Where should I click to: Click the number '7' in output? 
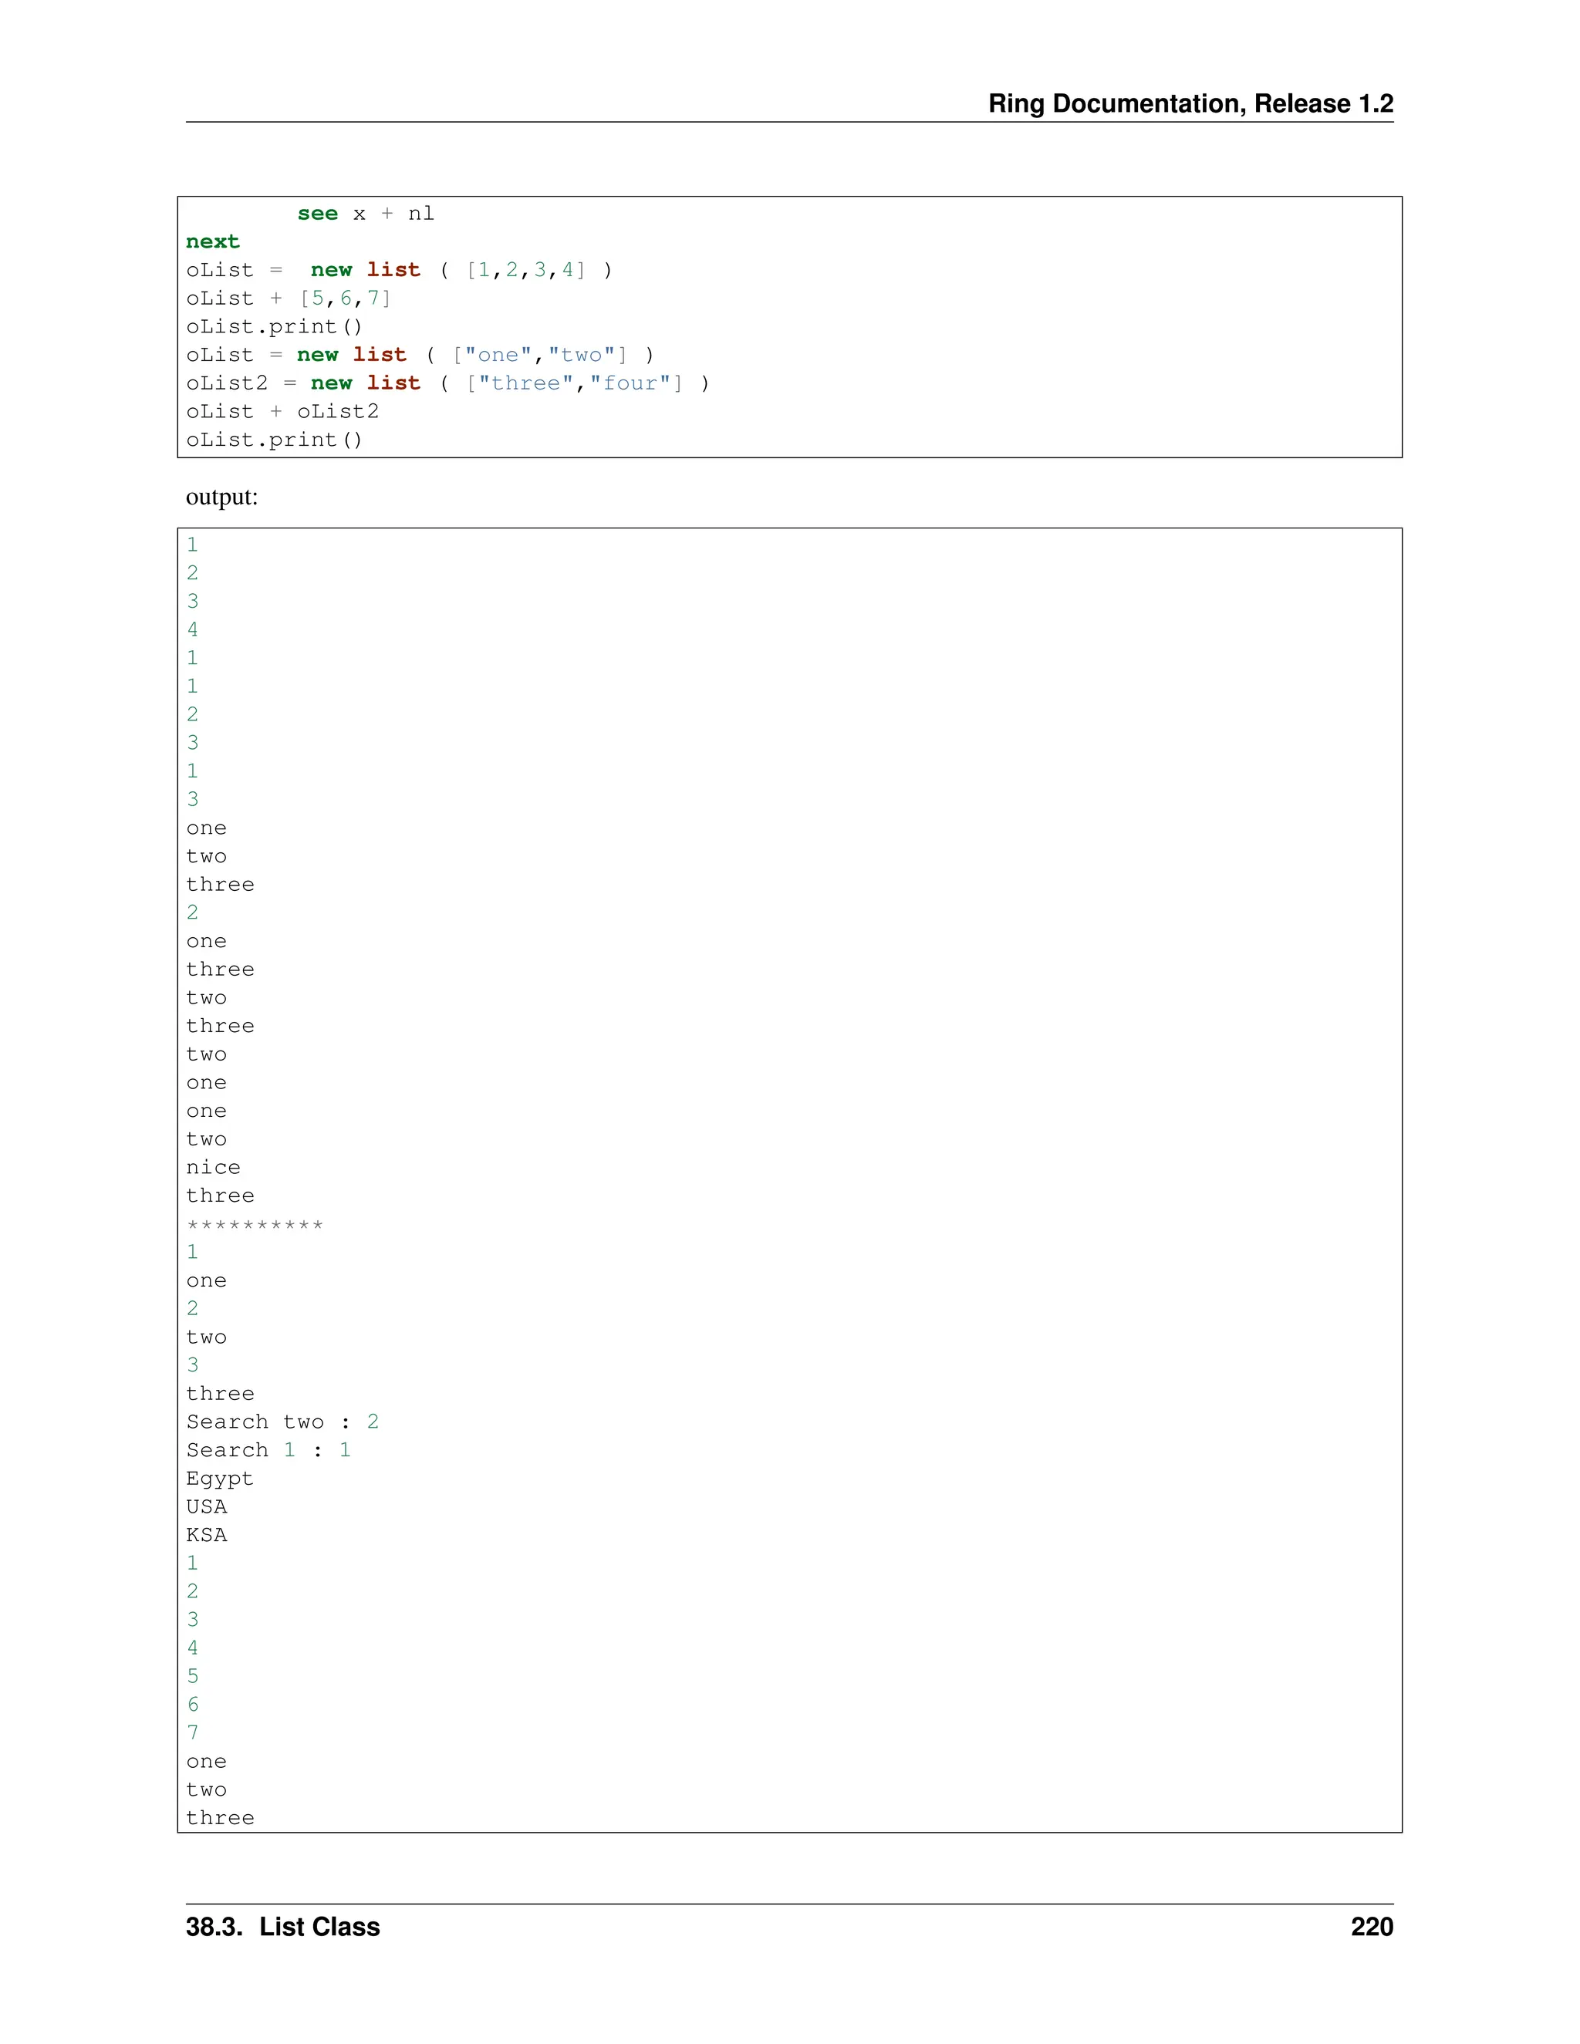point(193,1732)
